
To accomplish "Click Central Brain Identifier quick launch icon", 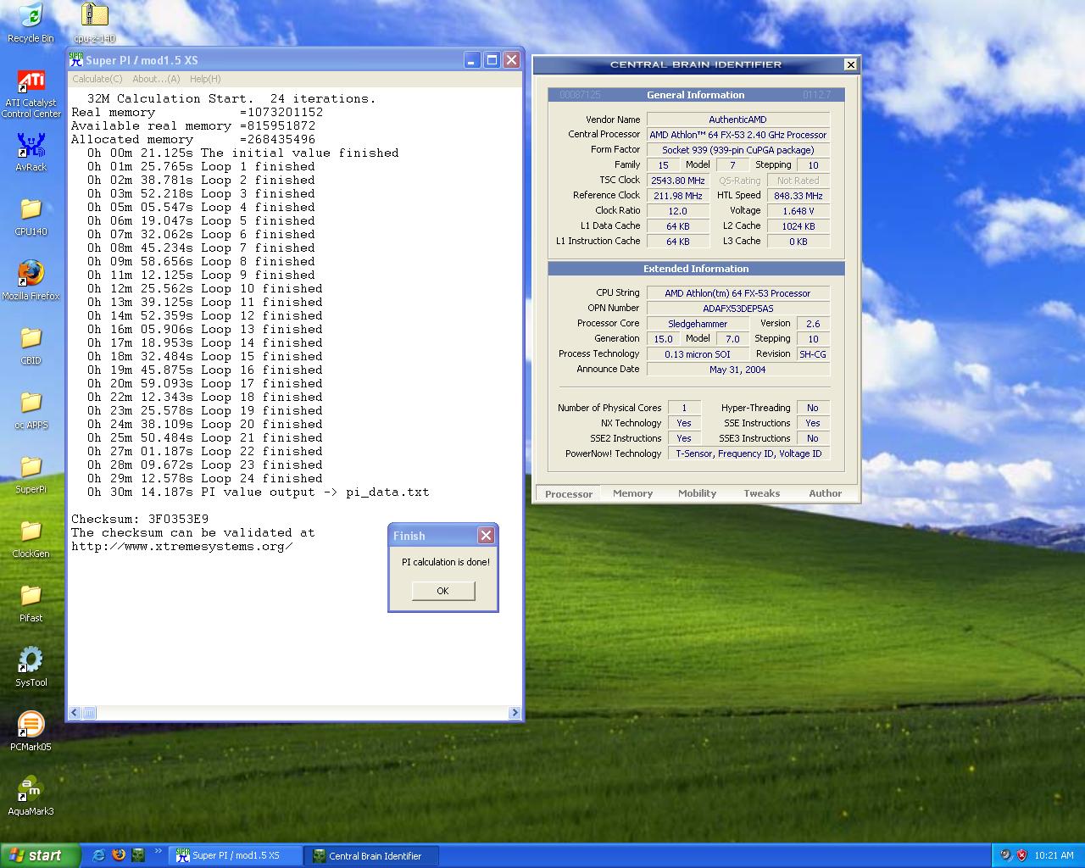I will [138, 855].
